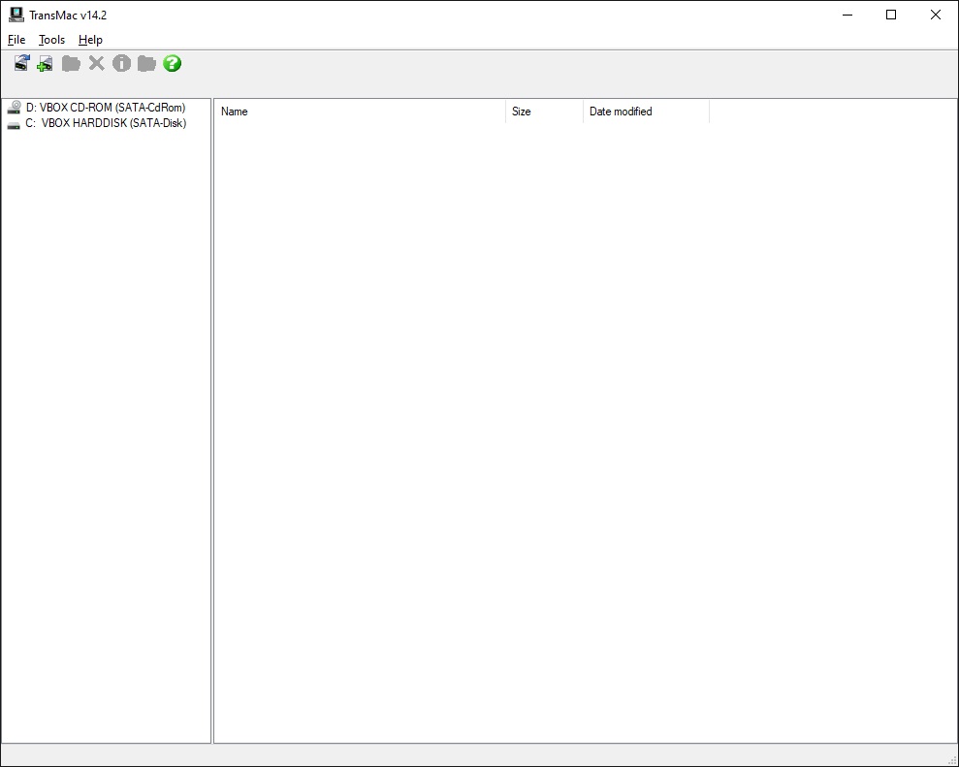Sort the file list by Name column
Viewport: 959px width, 767px height.
tap(361, 112)
